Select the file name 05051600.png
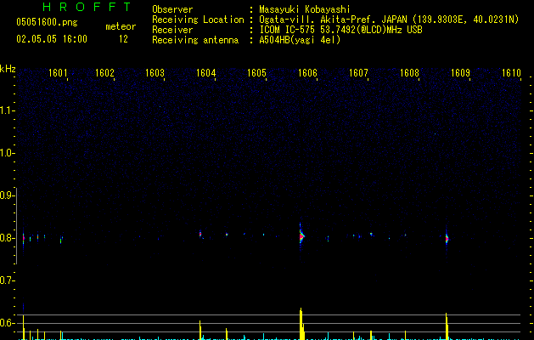 [x=47, y=23]
